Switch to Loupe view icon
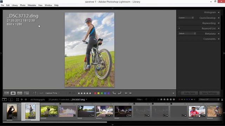Image resolution: width=225 pixels, height=126 pixels. pos(13,93)
